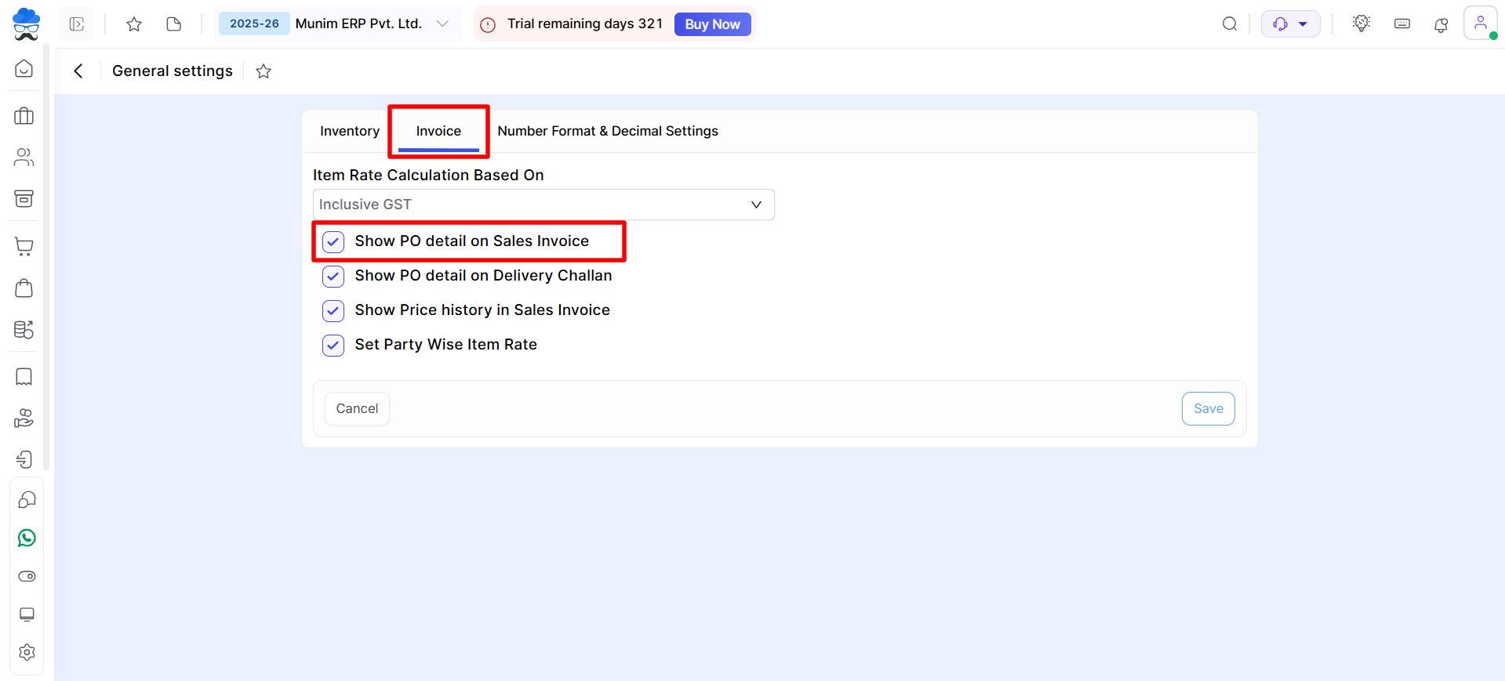The image size is (1505, 681).
Task: Switch to the Inventory tab
Action: click(x=350, y=131)
